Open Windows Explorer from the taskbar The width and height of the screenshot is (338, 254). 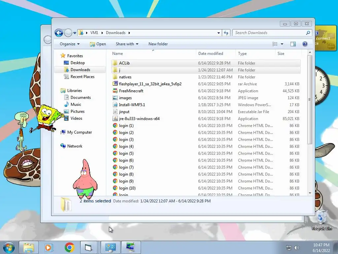(28, 247)
